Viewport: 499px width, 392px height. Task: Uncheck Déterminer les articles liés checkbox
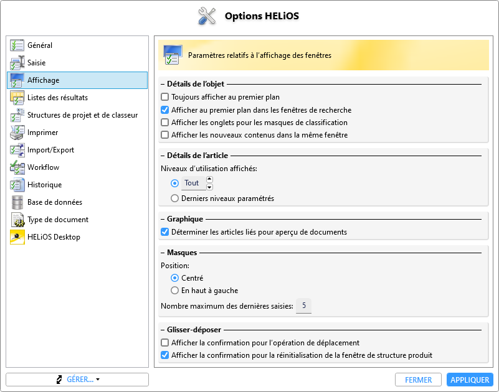coord(165,232)
